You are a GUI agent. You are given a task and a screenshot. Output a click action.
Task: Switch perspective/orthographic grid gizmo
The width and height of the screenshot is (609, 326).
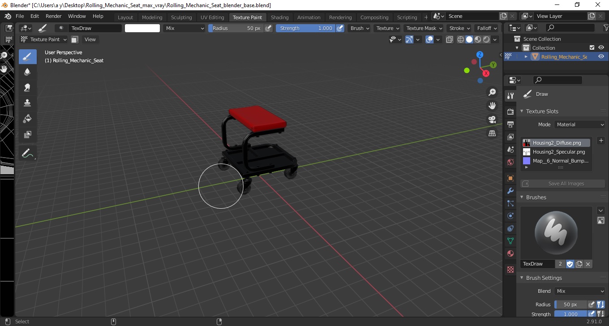[x=492, y=133]
